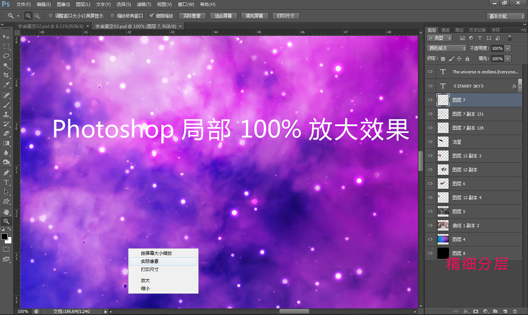528x315 pixels.
Task: Select the Healing Brush tool
Action: tap(6, 96)
